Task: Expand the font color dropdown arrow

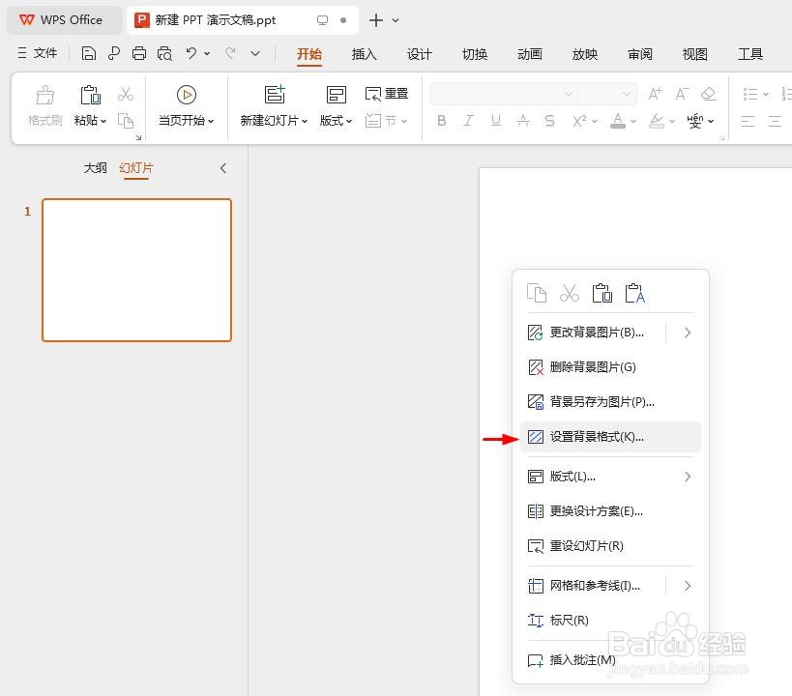Action: 632,121
